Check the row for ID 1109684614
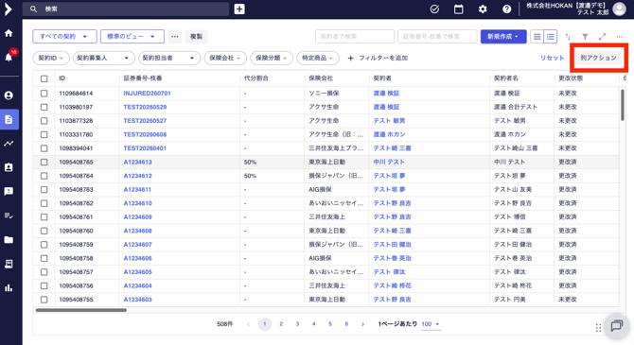This screenshot has height=345, width=634. [44, 94]
